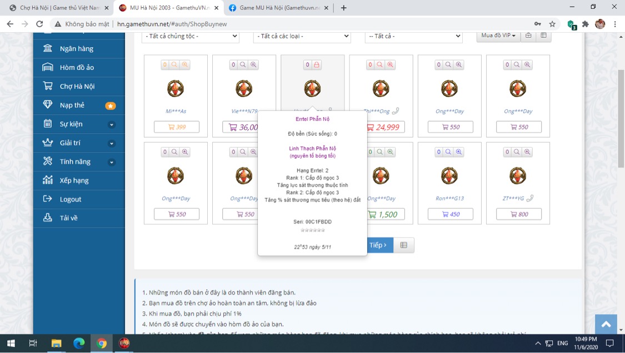Click the Tiếp next page button
Image resolution: width=625 pixels, height=353 pixels.
379,245
